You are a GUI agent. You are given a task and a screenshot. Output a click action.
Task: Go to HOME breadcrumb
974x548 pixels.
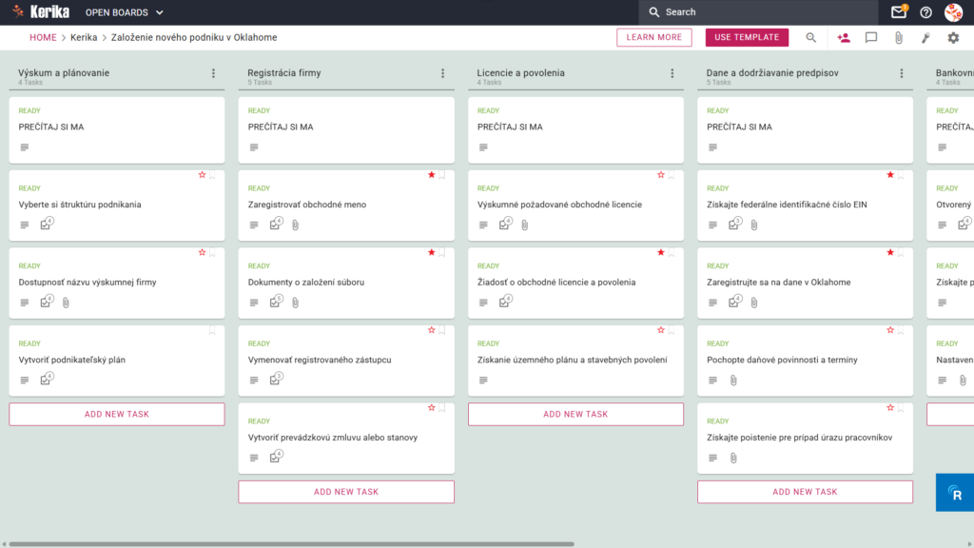43,37
